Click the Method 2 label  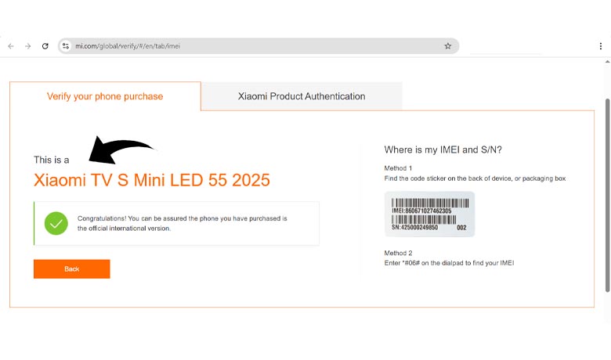tap(398, 253)
